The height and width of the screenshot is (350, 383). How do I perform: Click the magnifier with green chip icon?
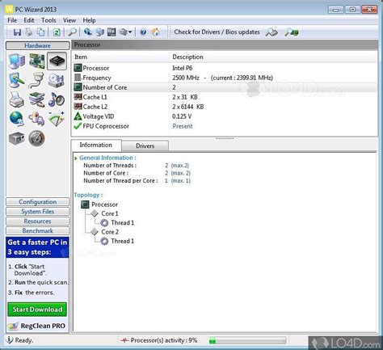[292, 32]
